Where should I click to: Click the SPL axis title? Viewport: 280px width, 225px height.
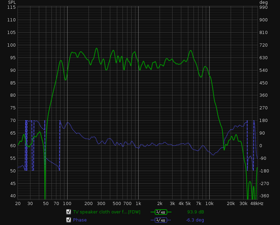12,2
